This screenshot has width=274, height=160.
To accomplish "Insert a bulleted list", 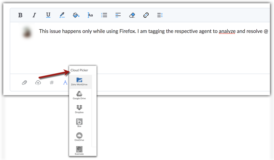I will [104, 15].
